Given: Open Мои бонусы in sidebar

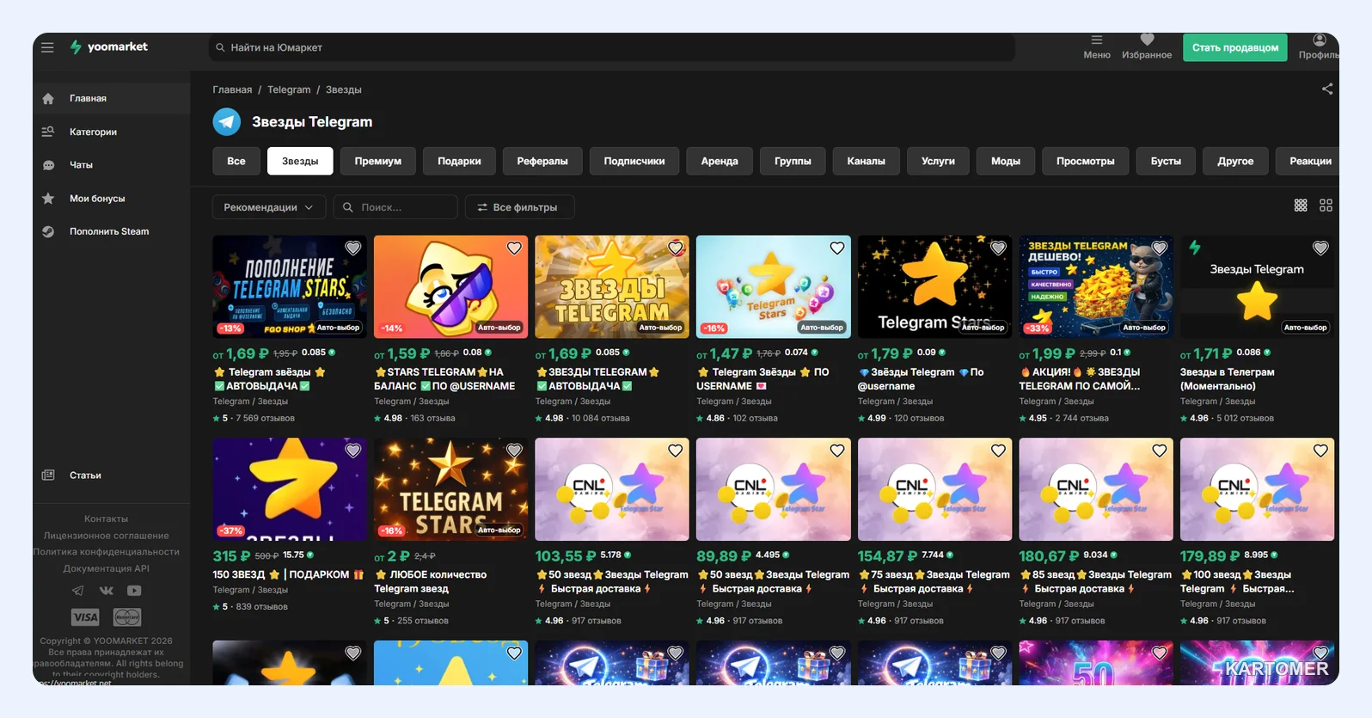Looking at the screenshot, I should [x=112, y=199].
